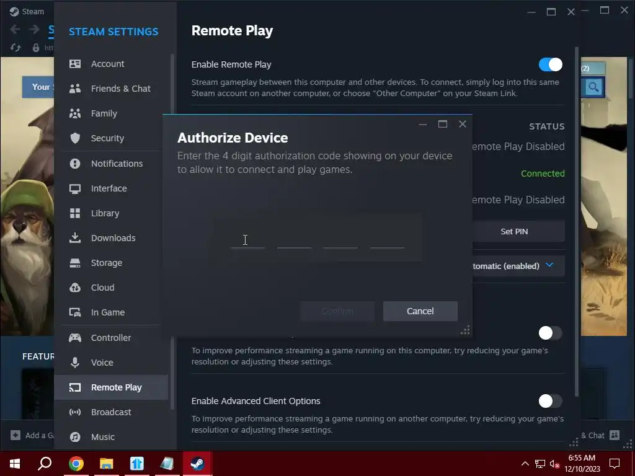Click the Interface monitor icon
This screenshot has height=476, width=635.
click(75, 188)
